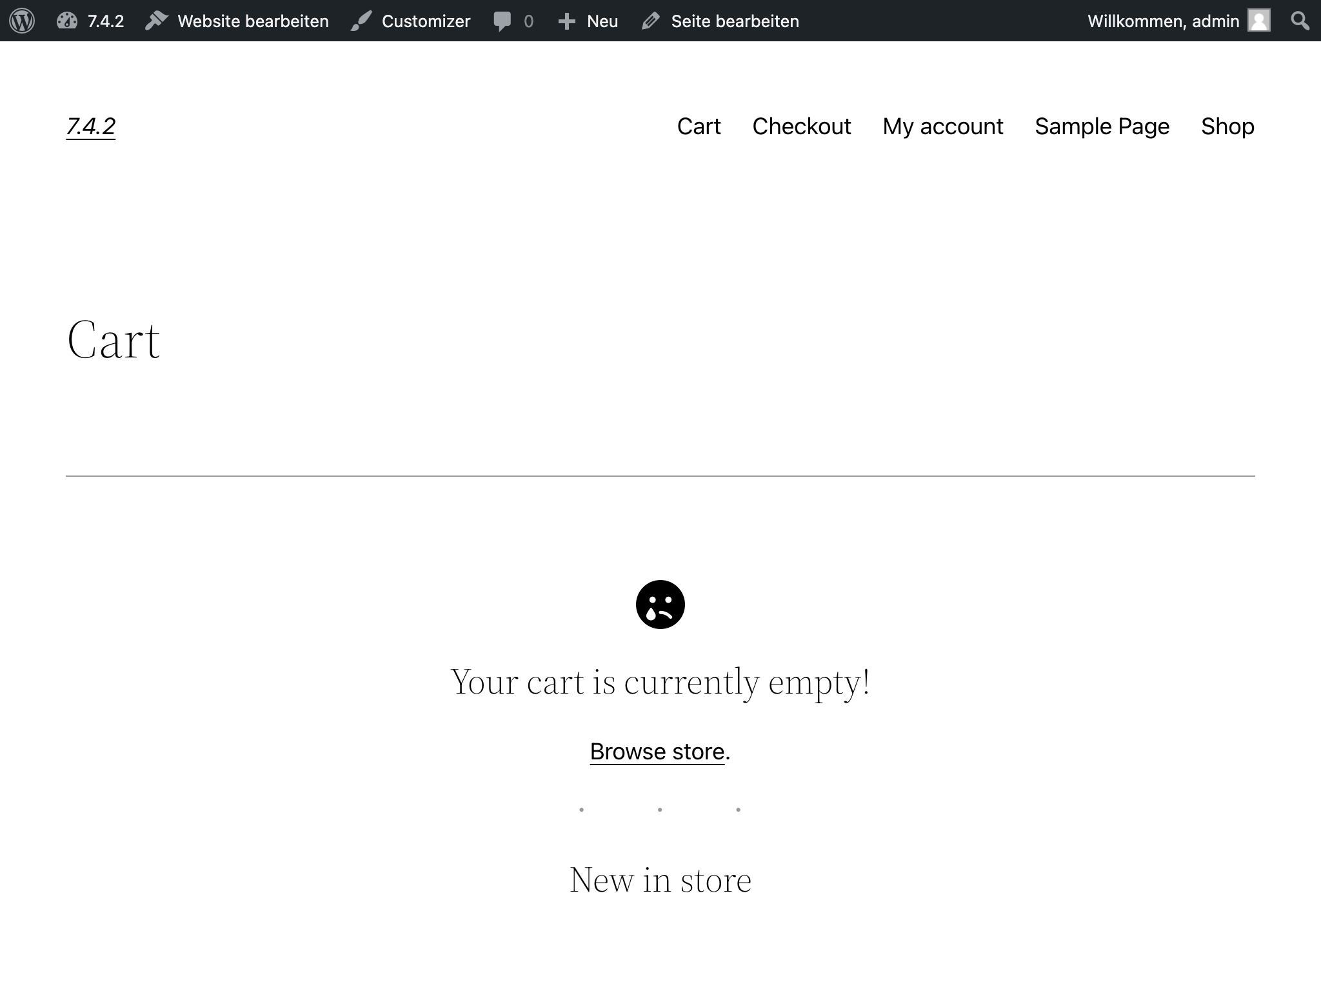Click the pin icon next to Website bearbeiten
The height and width of the screenshot is (991, 1321).
[157, 20]
